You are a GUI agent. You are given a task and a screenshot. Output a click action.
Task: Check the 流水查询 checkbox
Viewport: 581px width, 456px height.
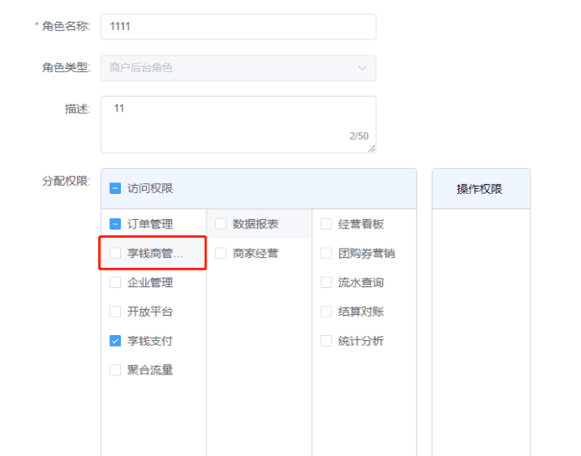pos(326,282)
